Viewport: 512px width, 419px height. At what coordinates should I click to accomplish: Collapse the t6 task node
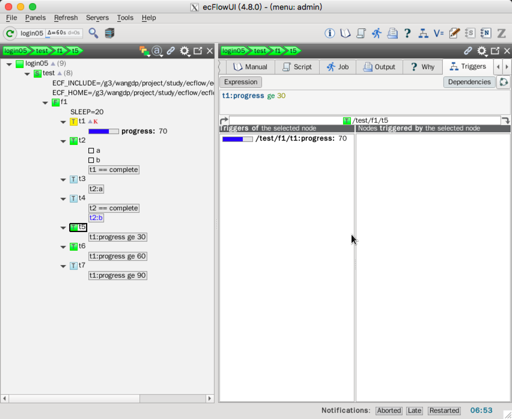[64, 246]
